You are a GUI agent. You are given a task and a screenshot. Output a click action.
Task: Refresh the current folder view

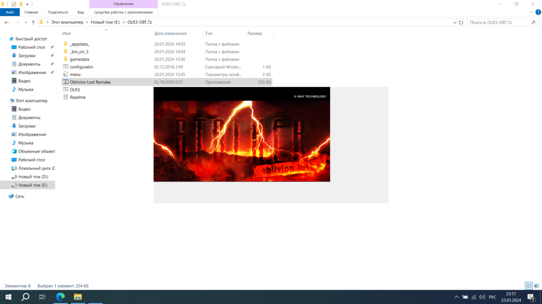461,23
